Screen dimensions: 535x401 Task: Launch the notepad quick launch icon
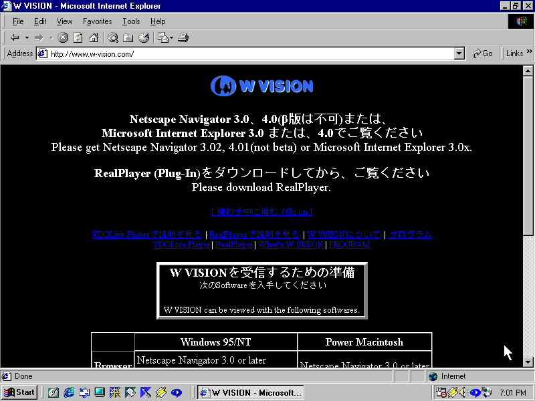(53, 392)
